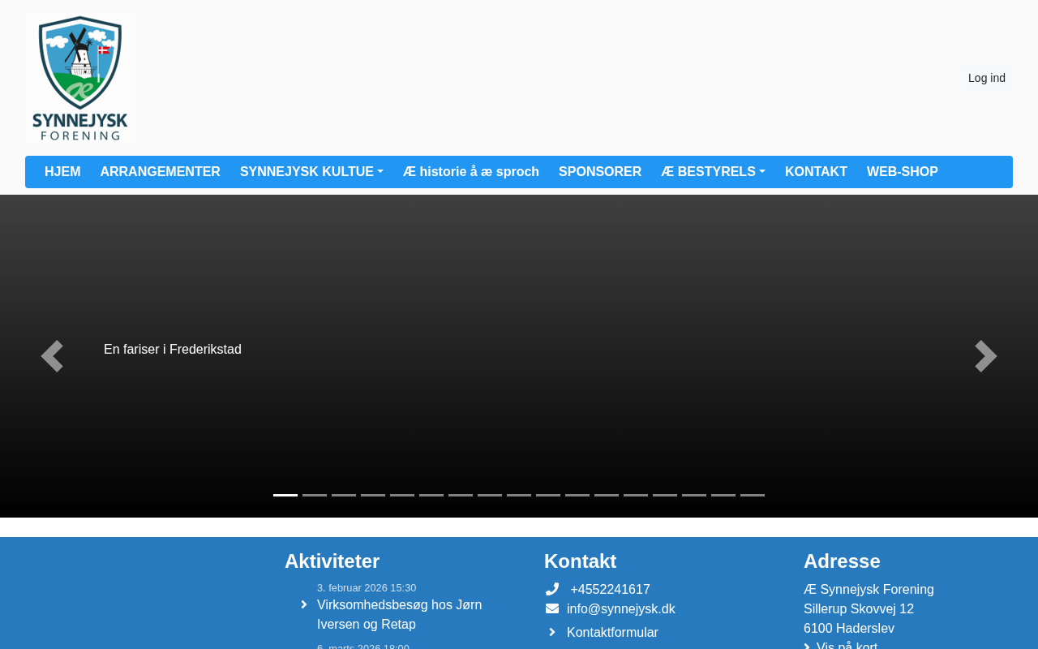The height and width of the screenshot is (649, 1038).
Task: Click the phone icon under Kontakt
Action: click(552, 589)
